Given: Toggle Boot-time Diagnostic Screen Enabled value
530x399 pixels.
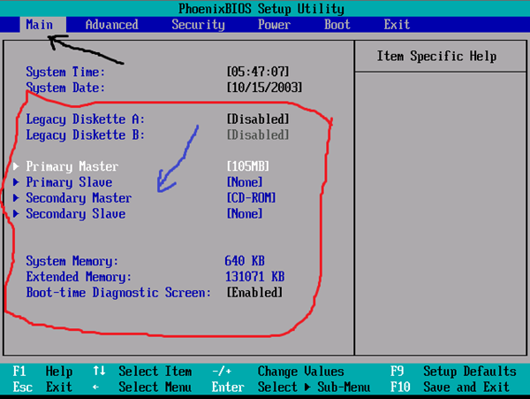Looking at the screenshot, I should (x=254, y=293).
